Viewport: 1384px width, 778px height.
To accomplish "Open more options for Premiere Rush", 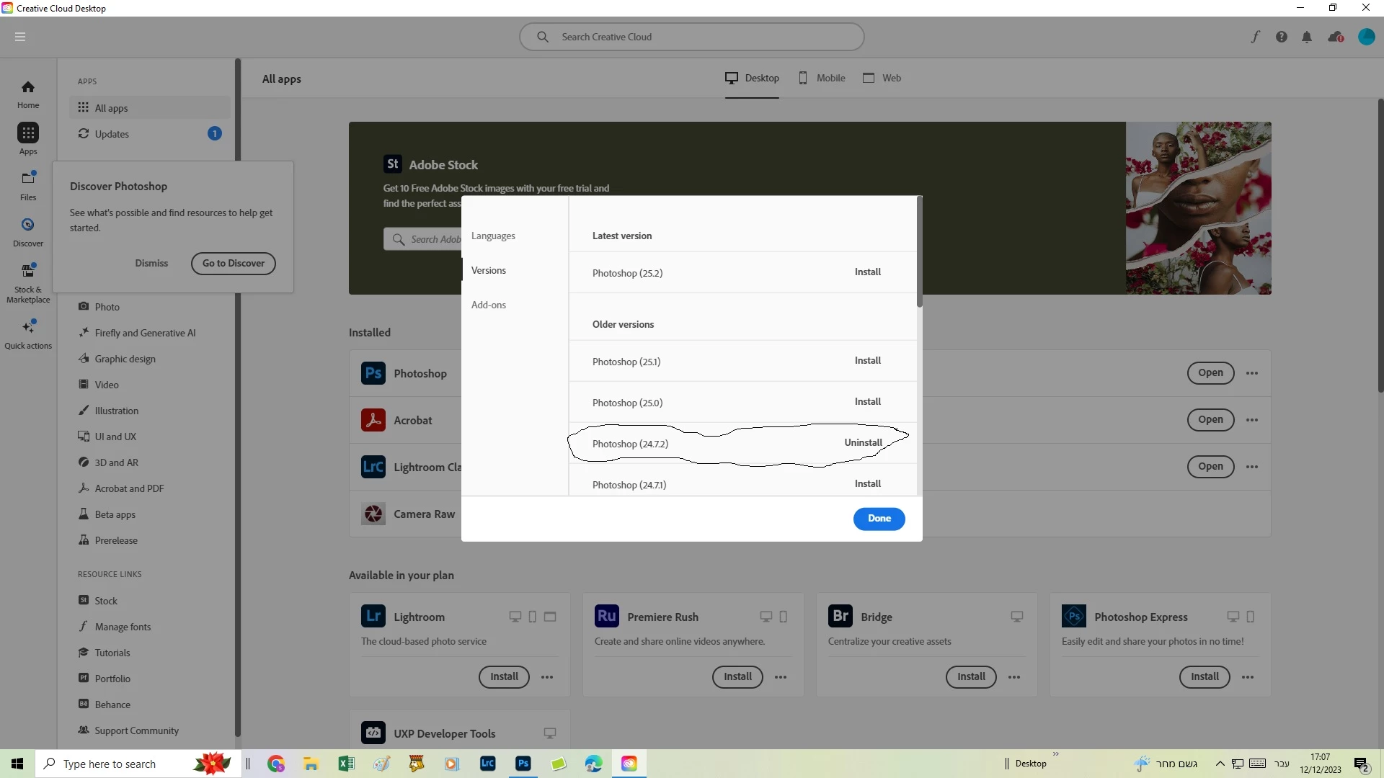I will tap(781, 677).
